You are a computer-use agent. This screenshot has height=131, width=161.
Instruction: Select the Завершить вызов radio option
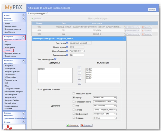(74, 93)
